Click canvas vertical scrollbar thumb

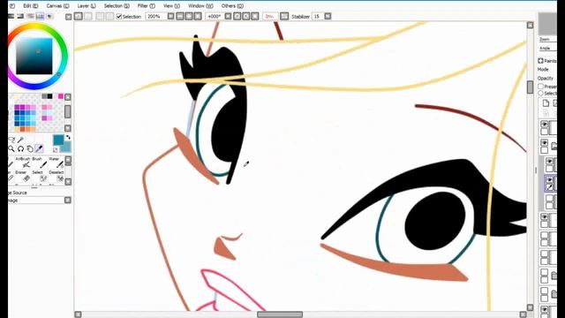click(x=530, y=87)
